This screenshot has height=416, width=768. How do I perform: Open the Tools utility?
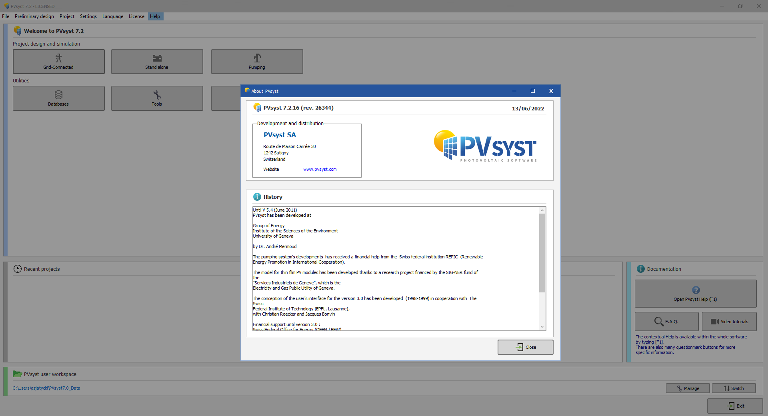(157, 98)
